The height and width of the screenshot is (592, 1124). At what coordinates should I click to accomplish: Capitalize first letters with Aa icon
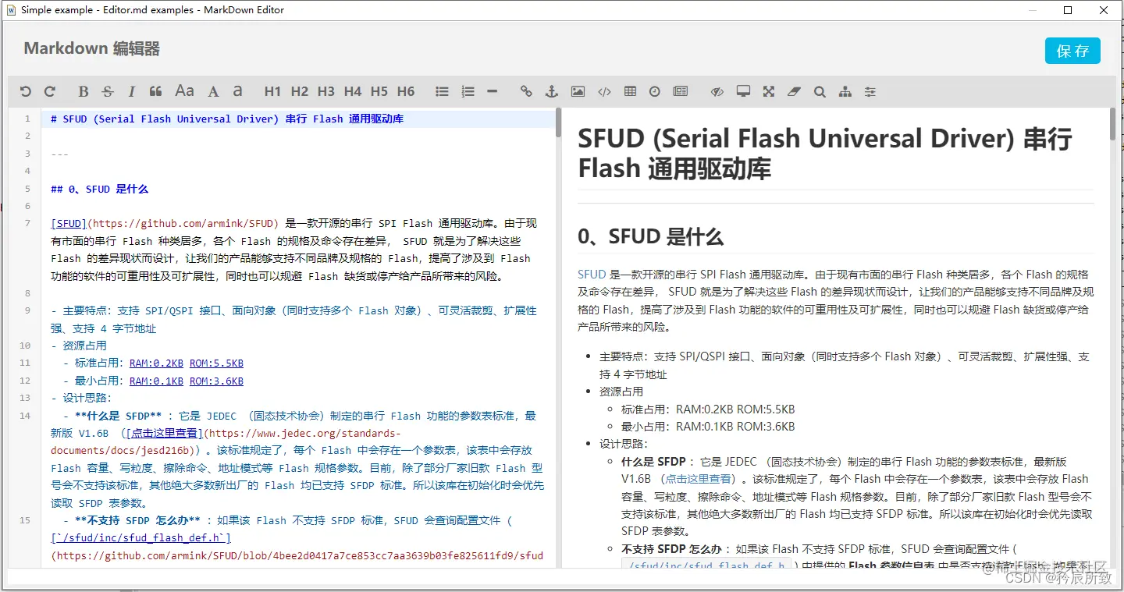tap(184, 91)
